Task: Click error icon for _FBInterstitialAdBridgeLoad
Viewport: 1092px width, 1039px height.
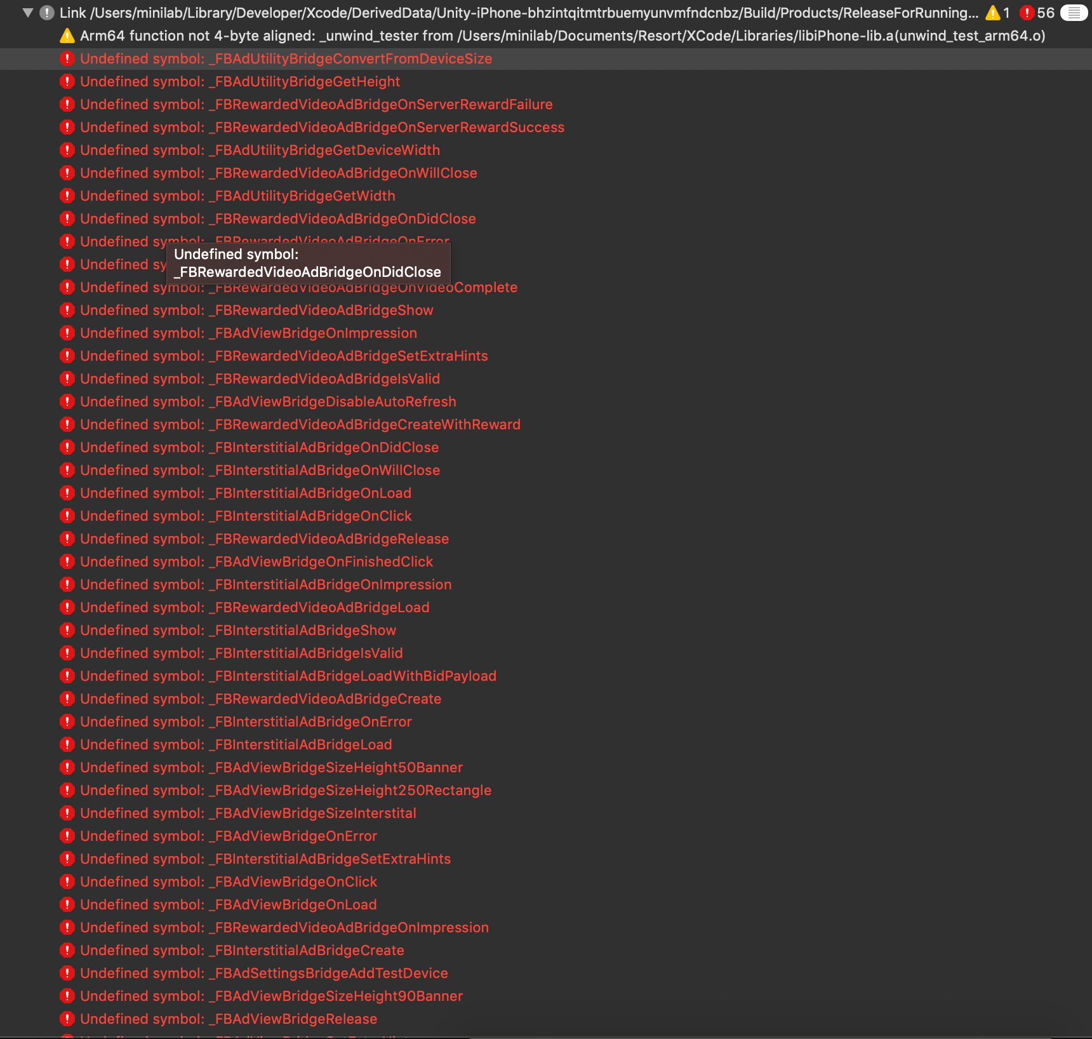Action: [x=67, y=744]
